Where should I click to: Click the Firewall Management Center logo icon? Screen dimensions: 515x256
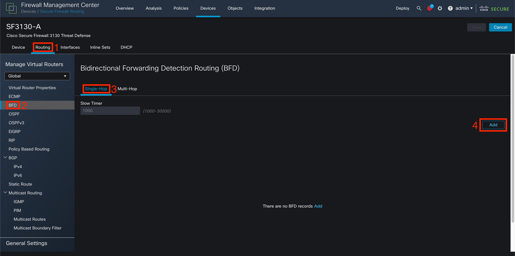pyautogui.click(x=11, y=8)
